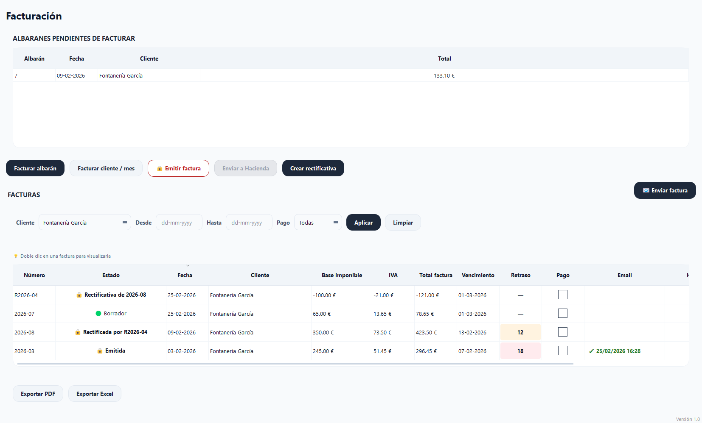The height and width of the screenshot is (423, 702).
Task: Click green Borrador status dot
Action: click(98, 314)
